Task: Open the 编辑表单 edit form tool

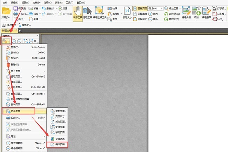Action: [207, 13]
